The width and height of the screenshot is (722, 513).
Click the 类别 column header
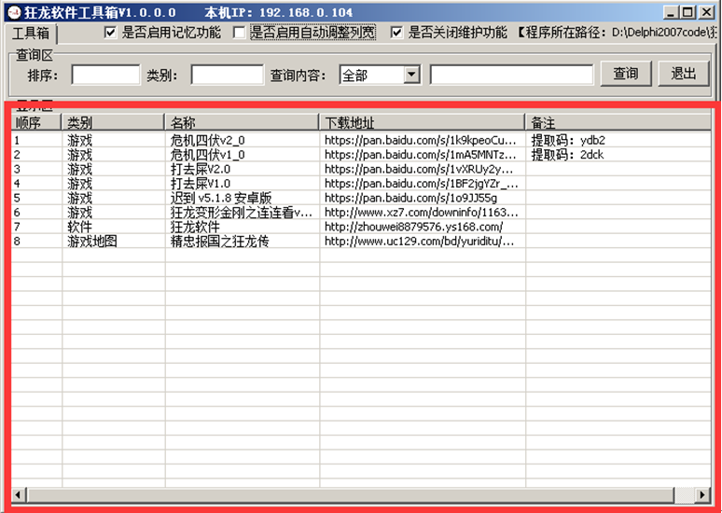click(x=113, y=122)
